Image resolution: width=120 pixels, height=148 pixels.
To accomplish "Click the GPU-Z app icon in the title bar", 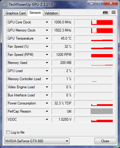I will point(5,5).
